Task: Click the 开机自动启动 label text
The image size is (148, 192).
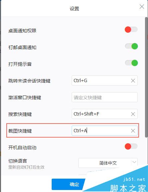Action: coord(22,148)
